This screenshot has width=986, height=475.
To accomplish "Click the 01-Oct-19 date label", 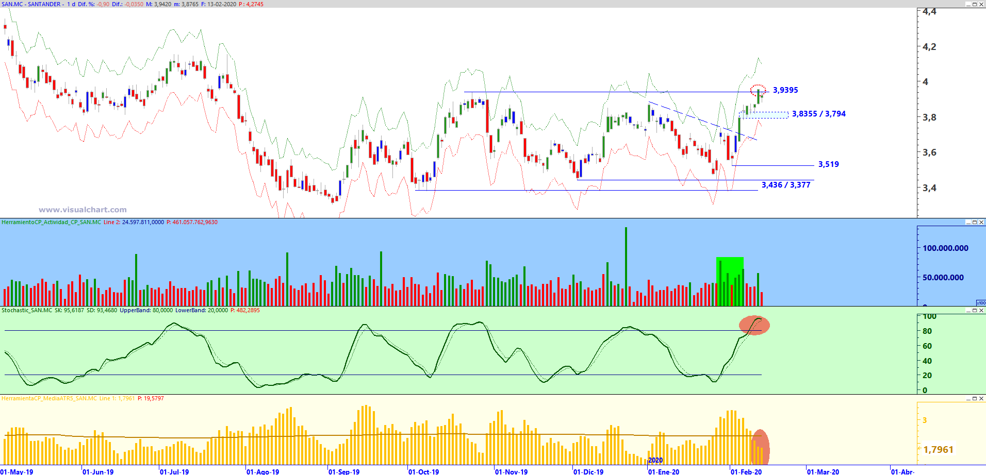I will tap(424, 471).
